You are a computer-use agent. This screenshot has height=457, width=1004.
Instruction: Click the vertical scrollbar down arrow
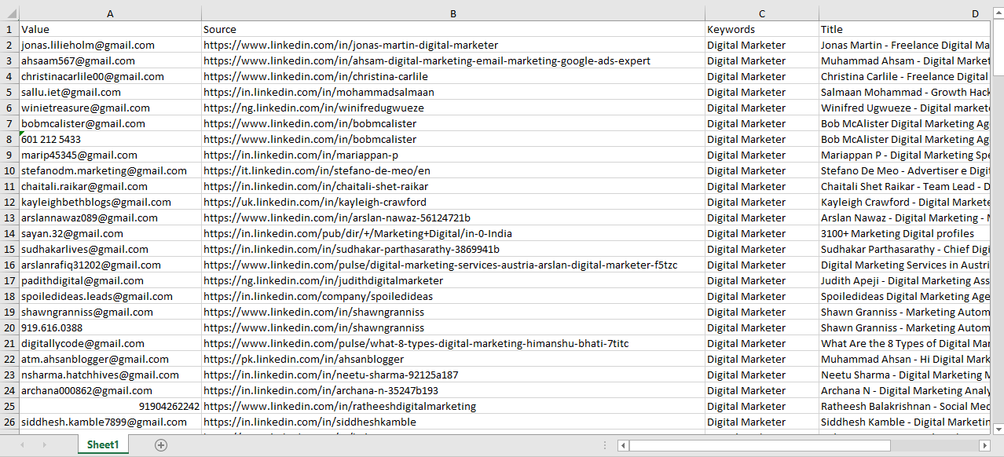coord(997,429)
